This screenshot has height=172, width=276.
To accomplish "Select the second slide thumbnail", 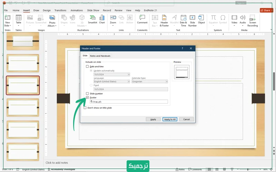I will (23, 63).
